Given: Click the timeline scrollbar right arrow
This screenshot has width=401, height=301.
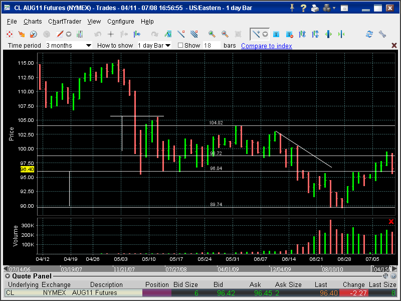Looking at the screenshot, I should click(x=394, y=269).
